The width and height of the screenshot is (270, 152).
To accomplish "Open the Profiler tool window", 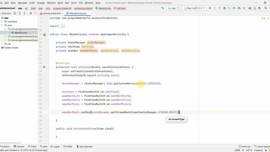I will tap(67, 147).
